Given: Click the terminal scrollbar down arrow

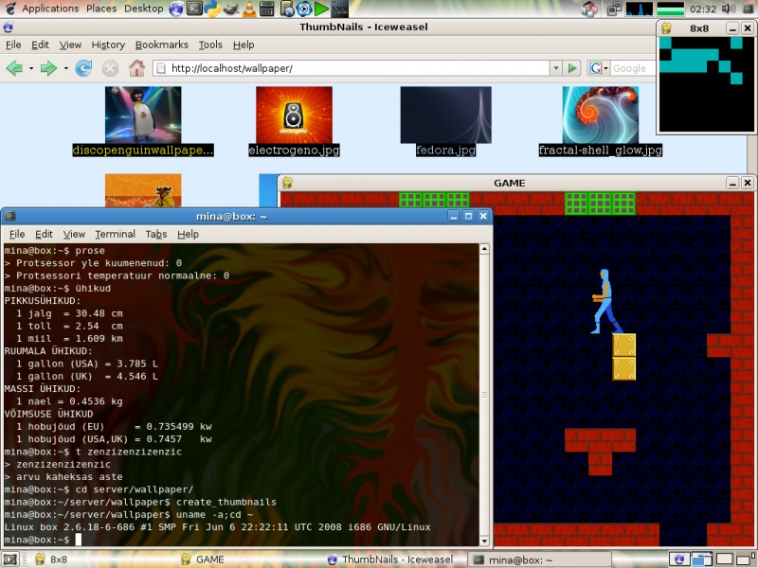Looking at the screenshot, I should [484, 541].
